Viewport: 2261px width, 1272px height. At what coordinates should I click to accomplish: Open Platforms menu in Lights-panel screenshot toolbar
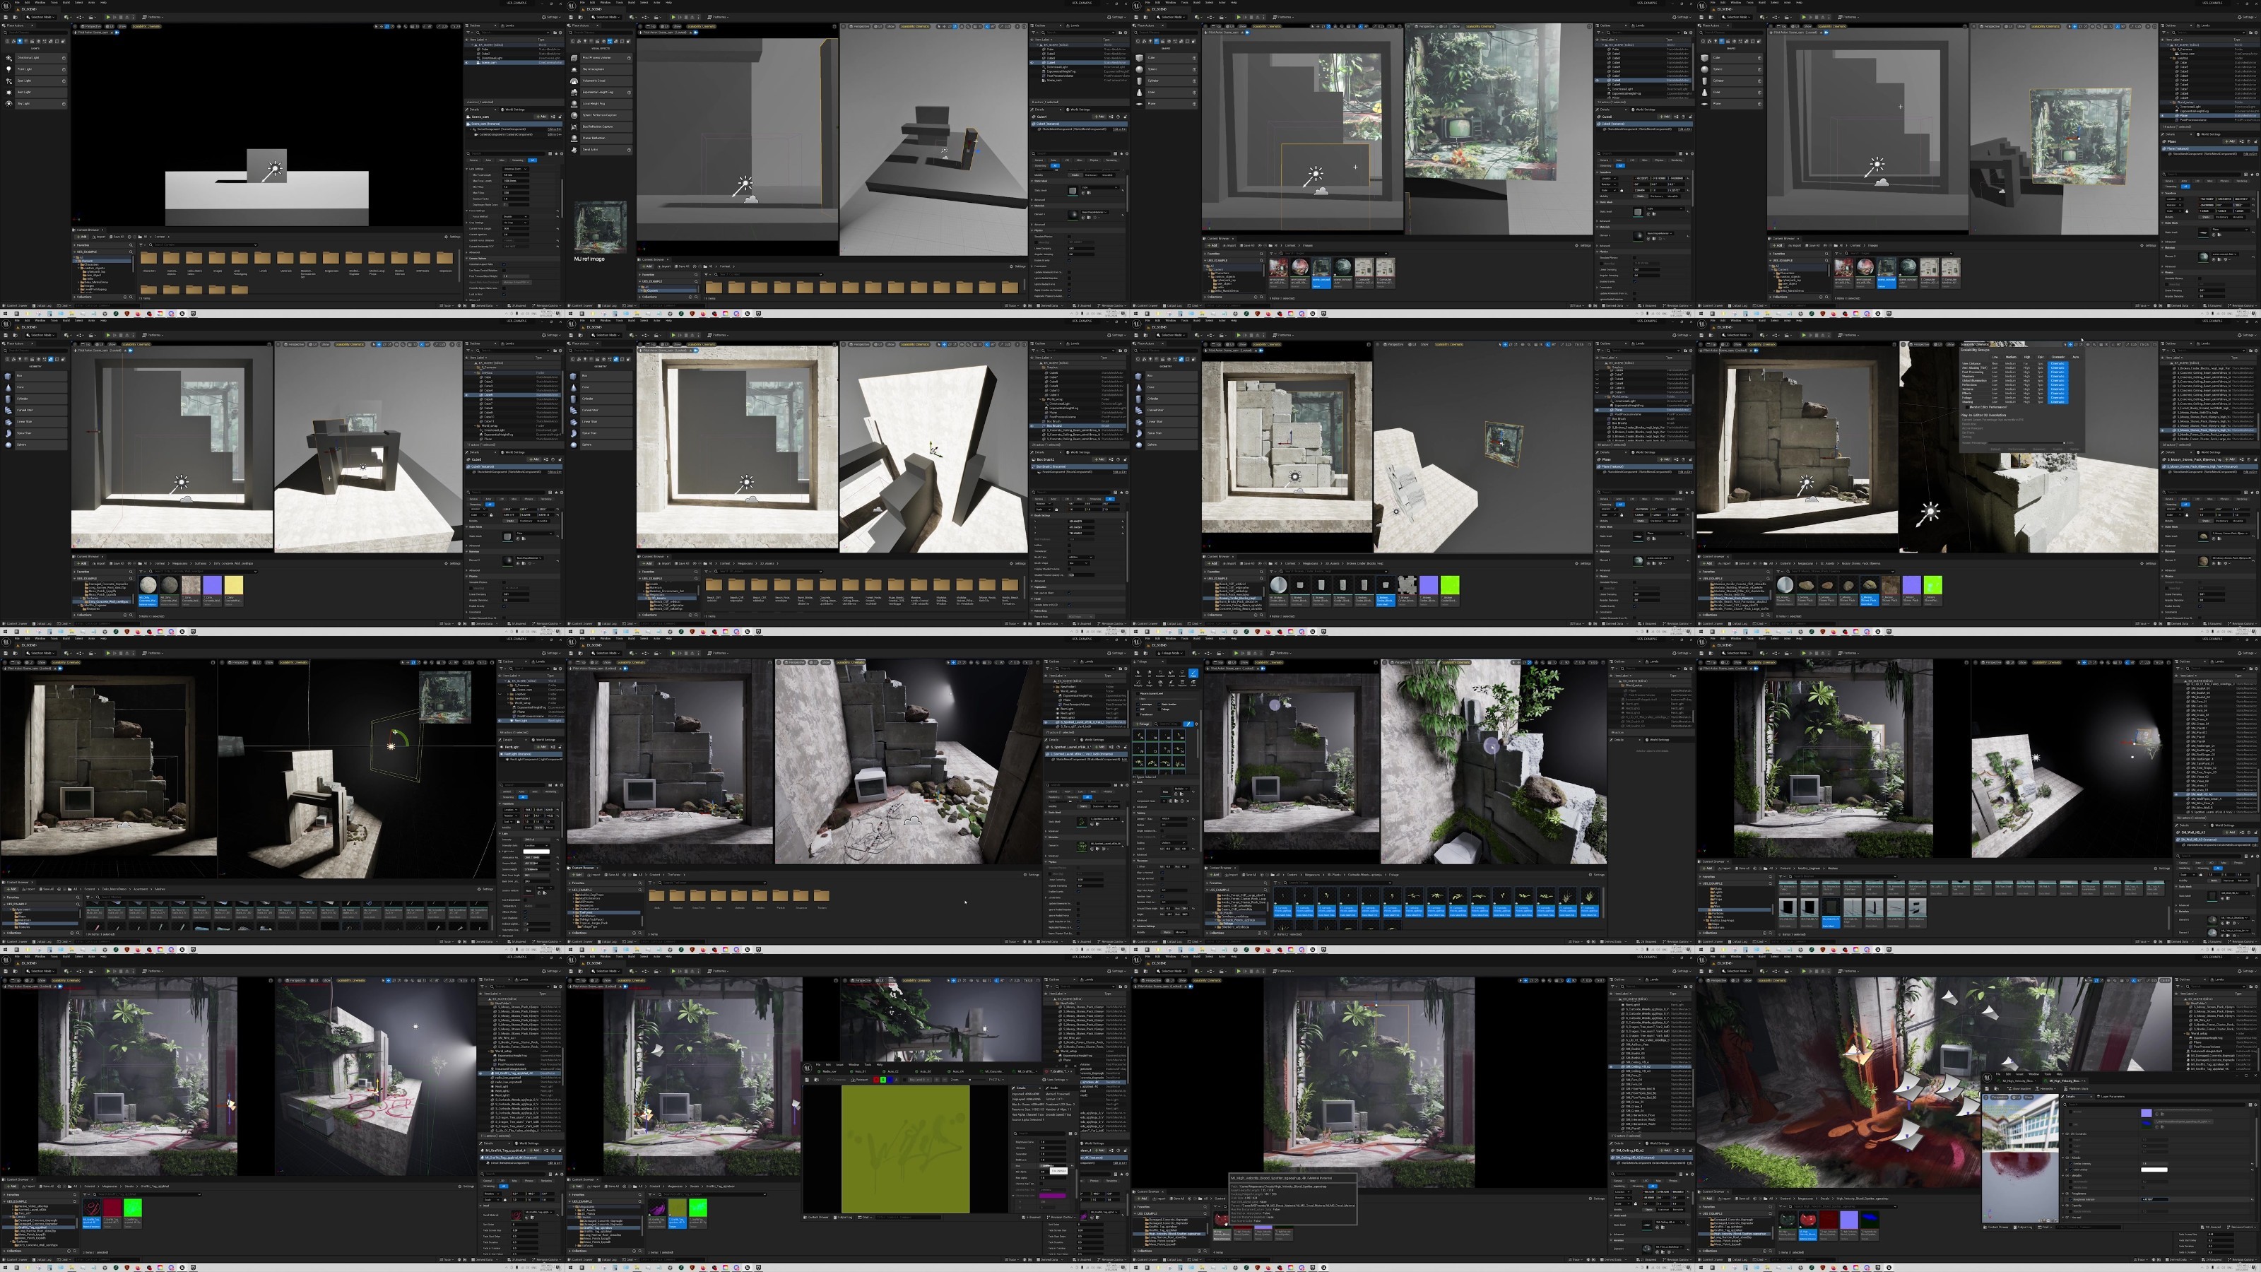click(x=153, y=18)
